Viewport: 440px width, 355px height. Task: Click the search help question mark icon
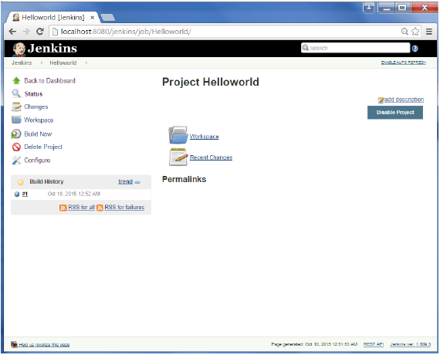click(415, 49)
